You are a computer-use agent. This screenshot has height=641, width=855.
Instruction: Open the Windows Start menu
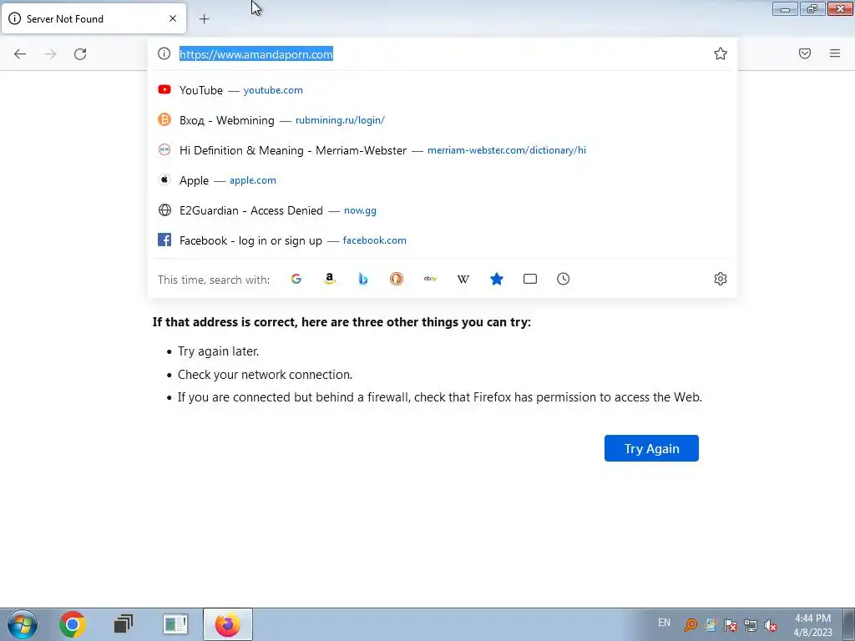(23, 624)
